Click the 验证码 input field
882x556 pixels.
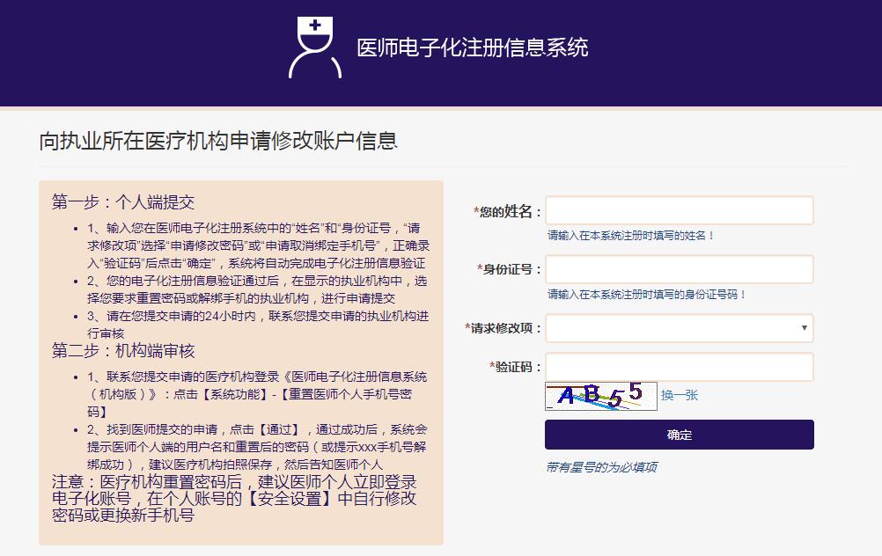[x=679, y=367]
